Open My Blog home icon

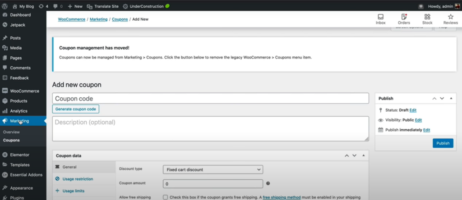[15, 6]
